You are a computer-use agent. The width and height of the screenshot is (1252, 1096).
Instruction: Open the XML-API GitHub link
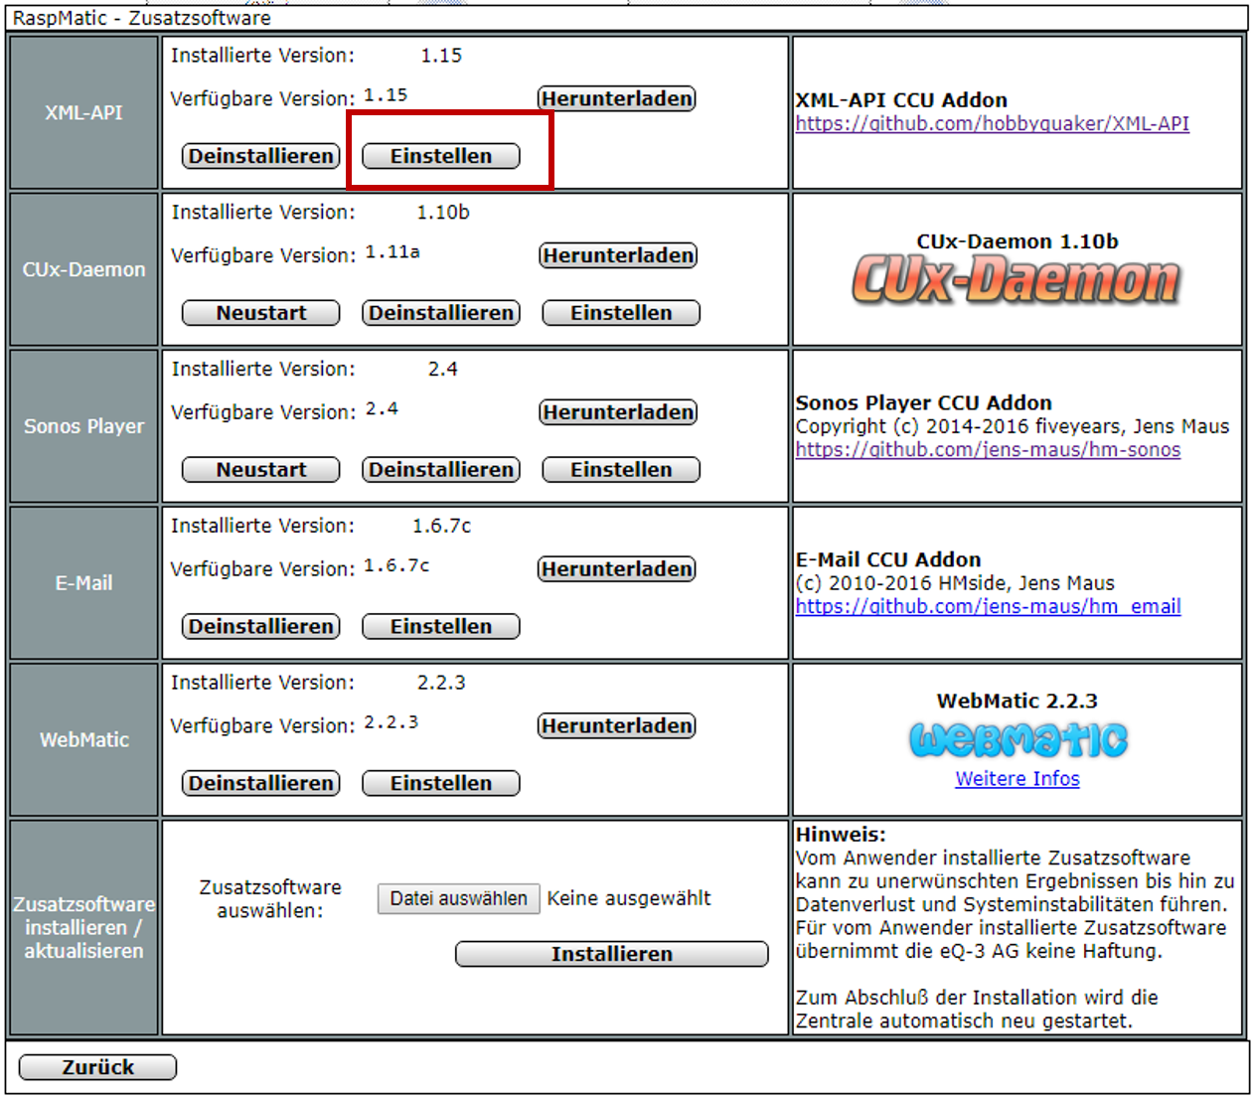992,124
